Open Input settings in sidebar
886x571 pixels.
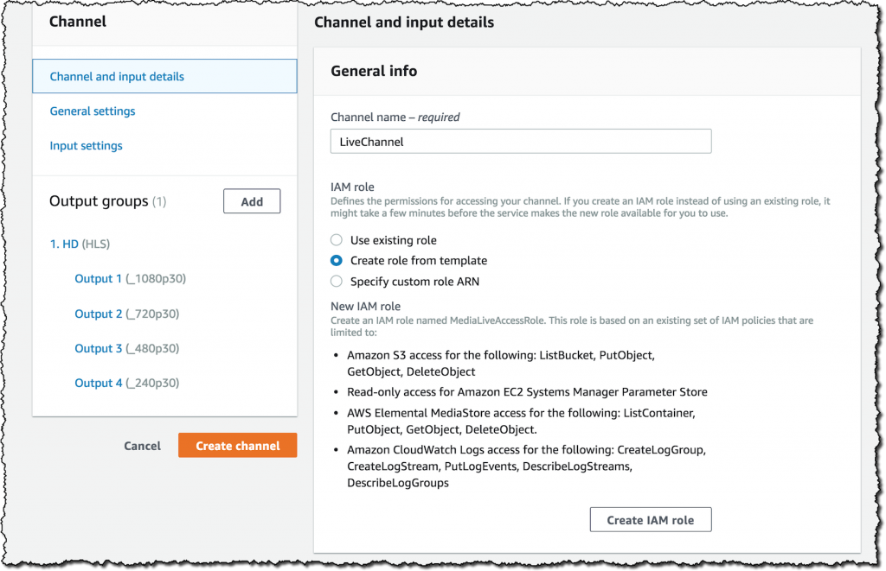(x=87, y=146)
